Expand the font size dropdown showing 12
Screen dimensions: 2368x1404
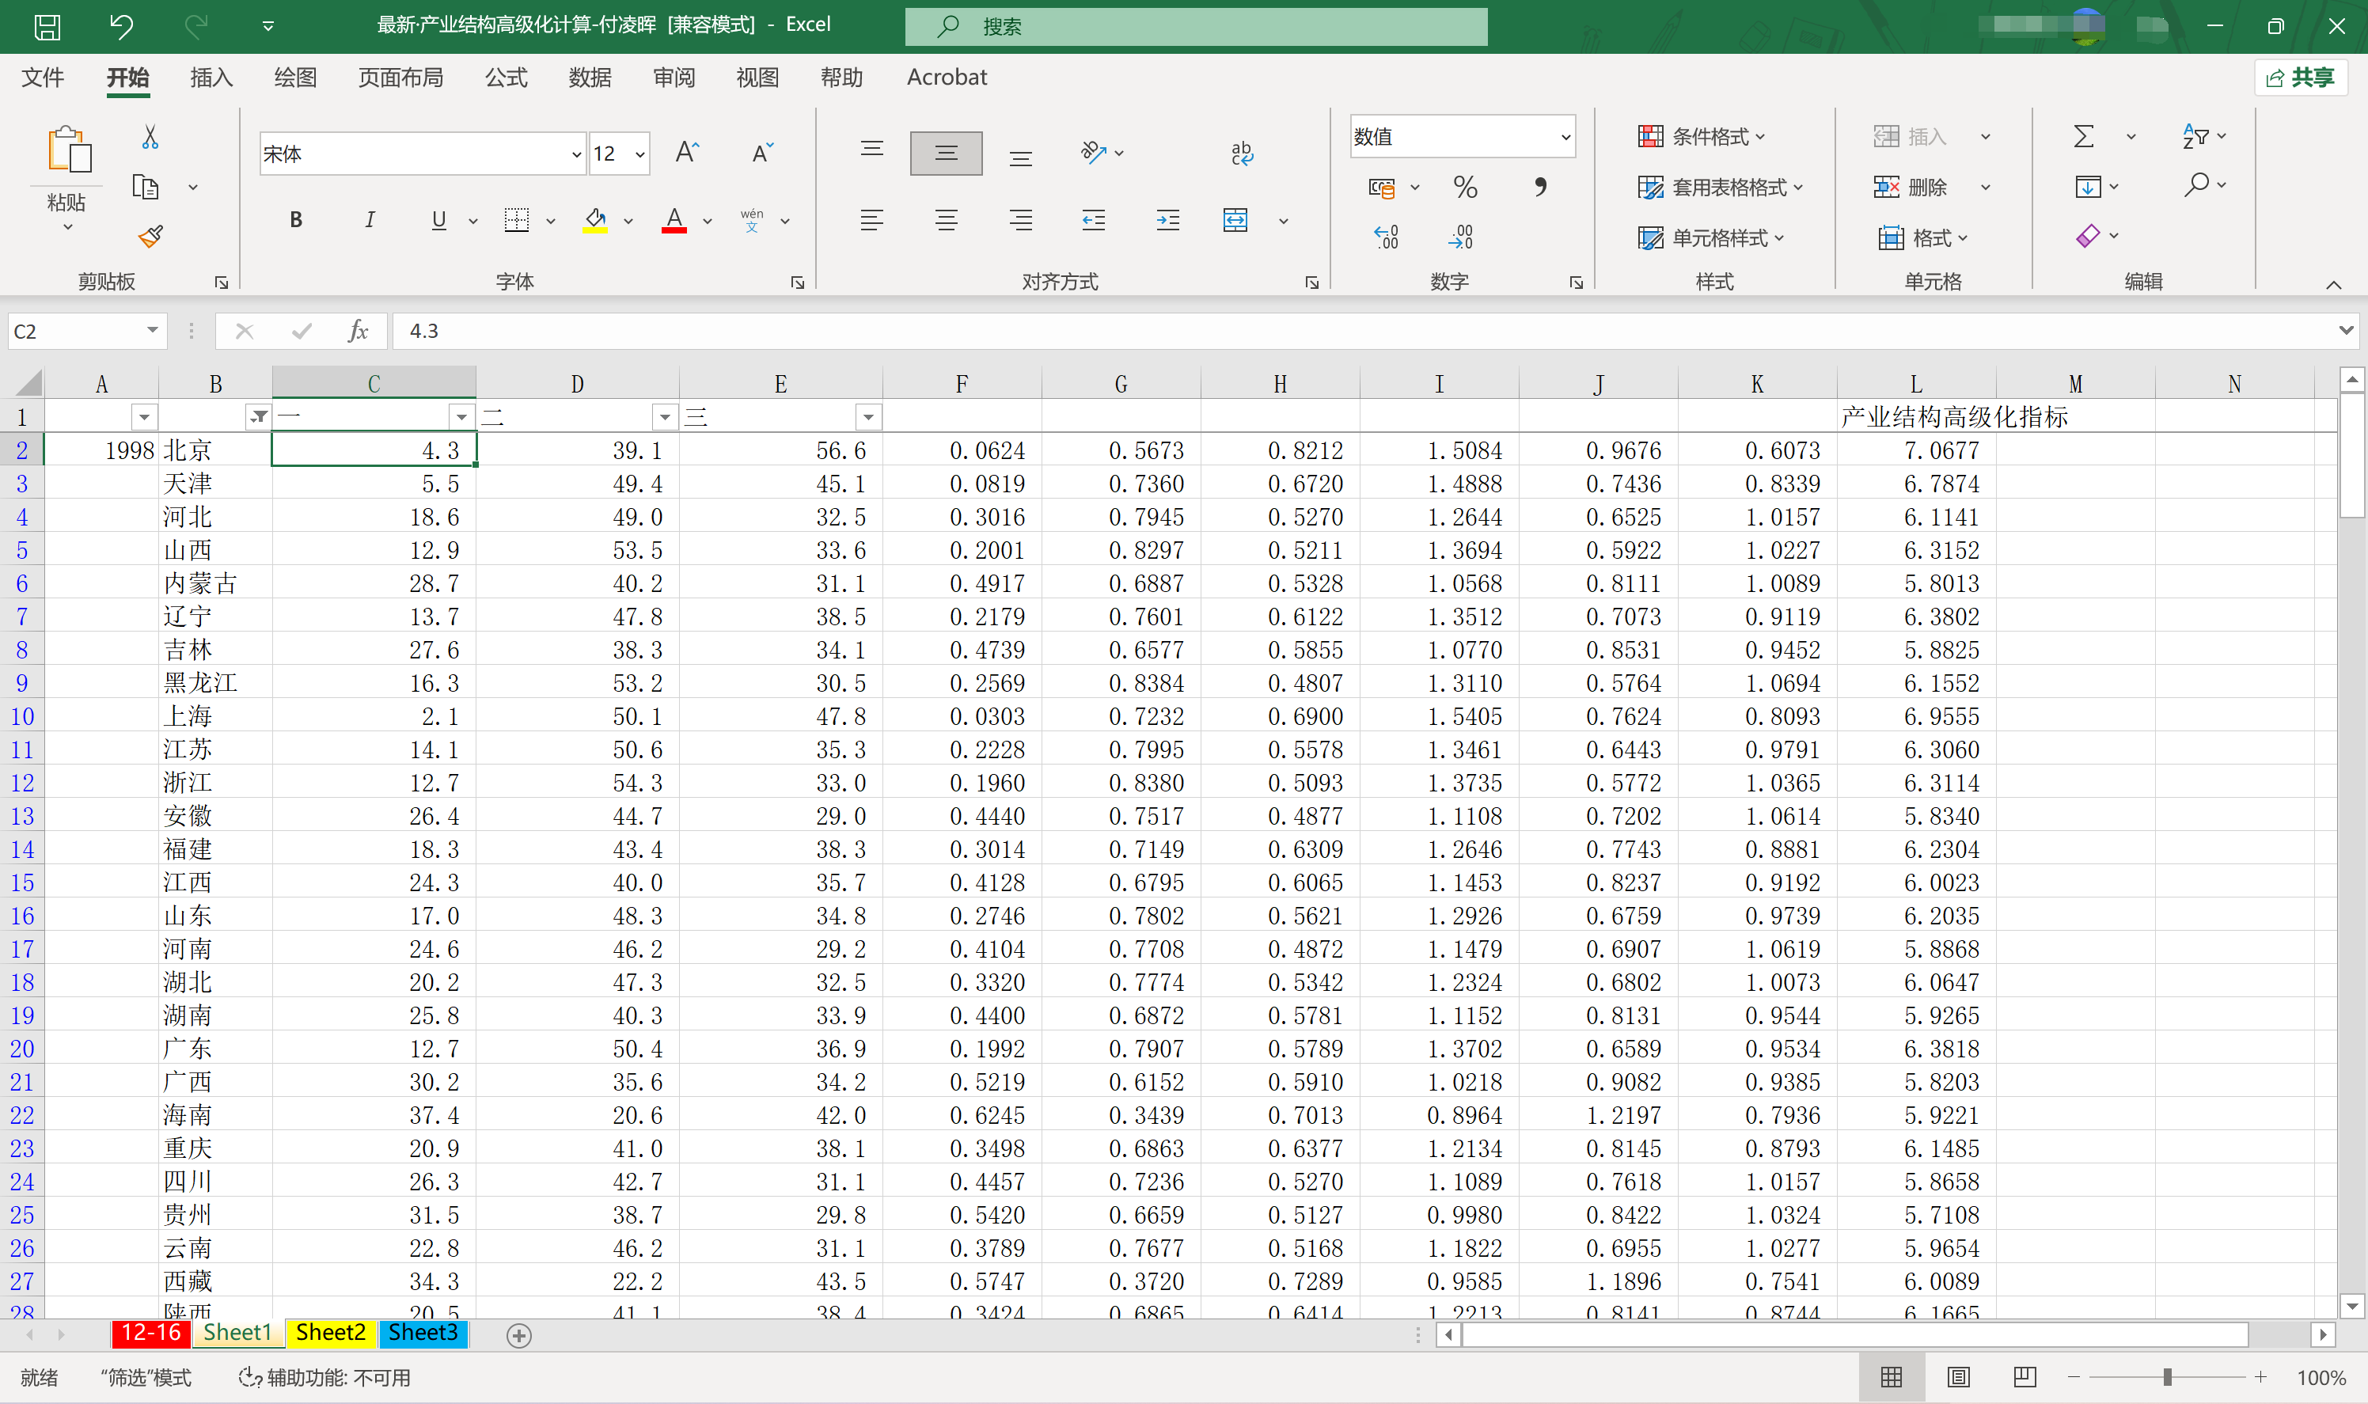(640, 154)
